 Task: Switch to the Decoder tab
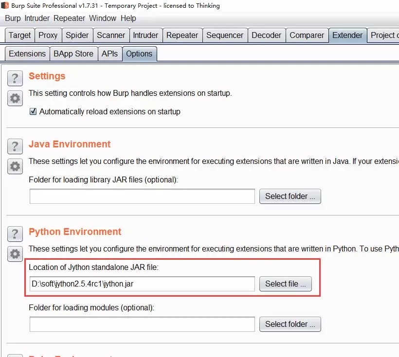[267, 35]
